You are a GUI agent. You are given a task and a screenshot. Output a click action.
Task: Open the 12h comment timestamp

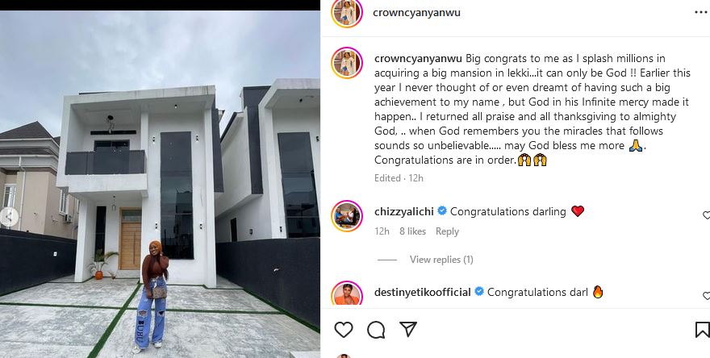coord(382,231)
